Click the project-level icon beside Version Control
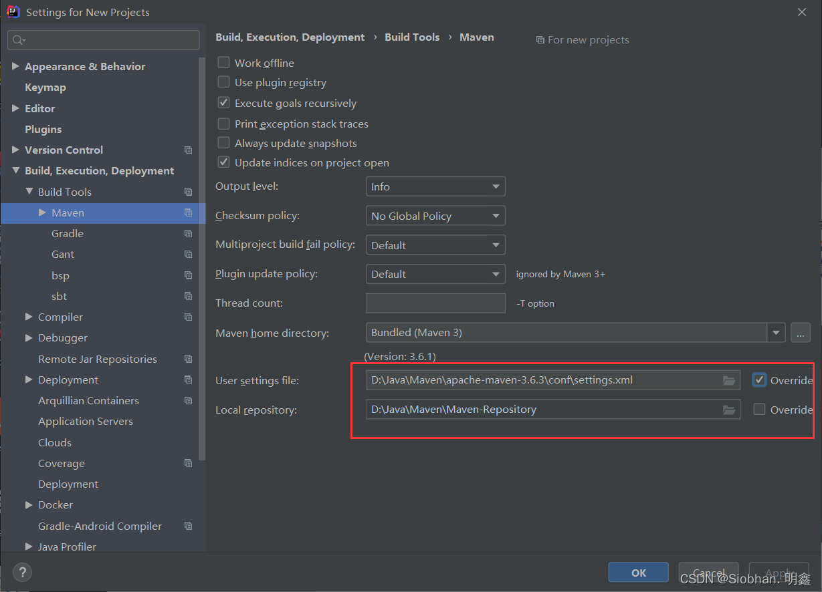Screen dimensions: 822x592 (188, 150)
